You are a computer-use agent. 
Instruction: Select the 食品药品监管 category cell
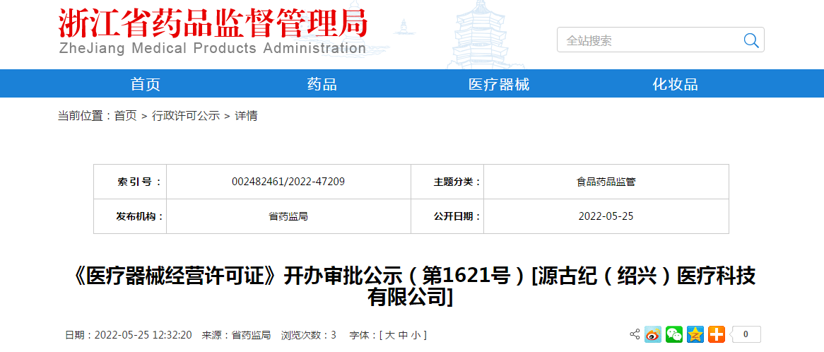[606, 182]
